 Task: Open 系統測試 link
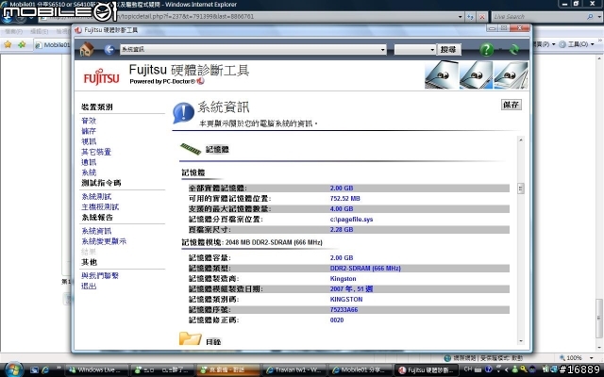96,197
